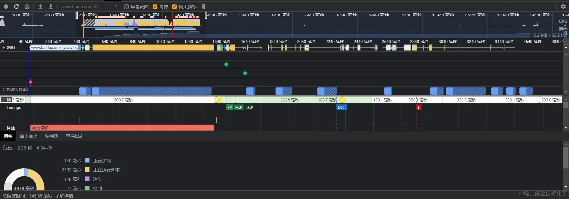Select the 1300.7 毫秒 frame
The width and height of the screenshot is (569, 199).
click(122, 100)
